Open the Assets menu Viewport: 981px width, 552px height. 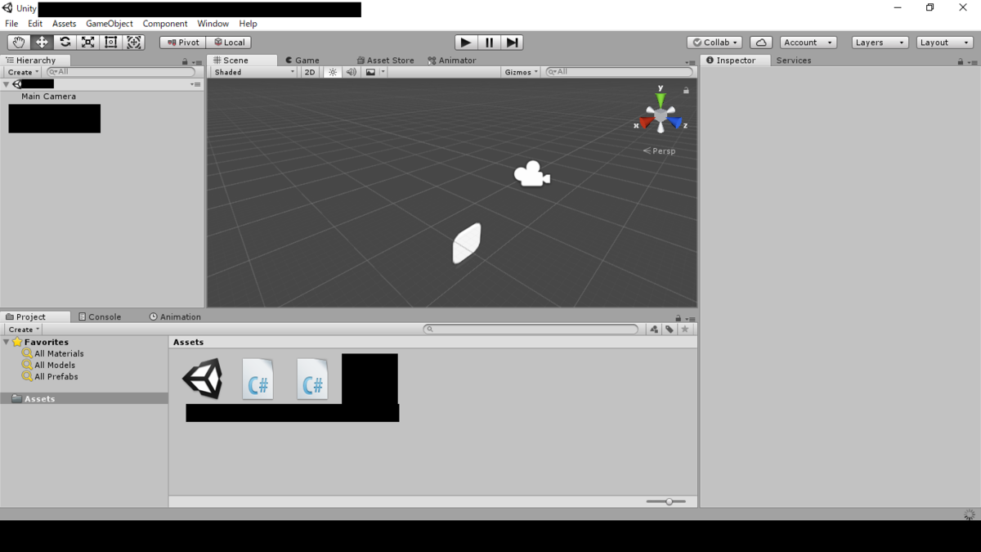click(x=64, y=24)
